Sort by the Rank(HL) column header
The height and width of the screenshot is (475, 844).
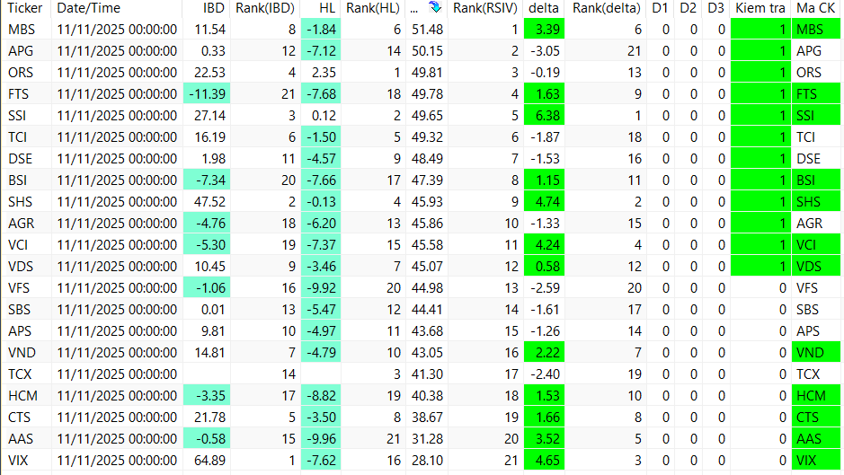pos(372,8)
